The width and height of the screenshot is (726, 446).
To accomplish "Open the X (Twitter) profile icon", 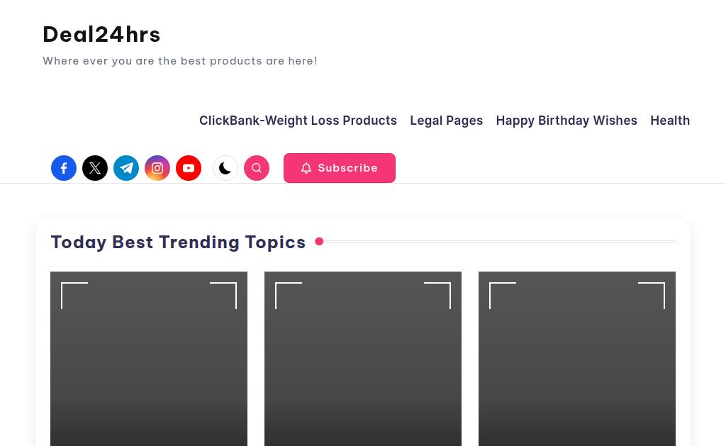I will 95,168.
